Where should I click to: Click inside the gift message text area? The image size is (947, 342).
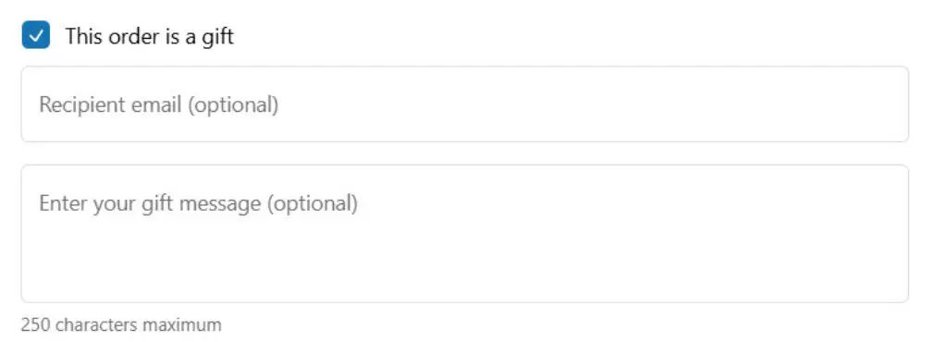(464, 234)
